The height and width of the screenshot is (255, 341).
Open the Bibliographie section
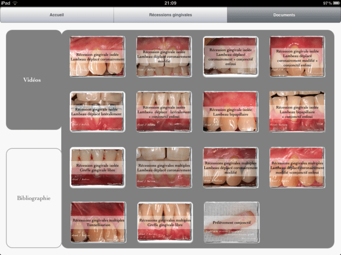(x=33, y=198)
